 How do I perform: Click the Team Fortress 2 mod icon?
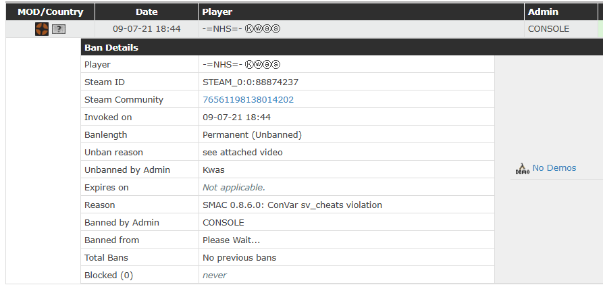42,29
